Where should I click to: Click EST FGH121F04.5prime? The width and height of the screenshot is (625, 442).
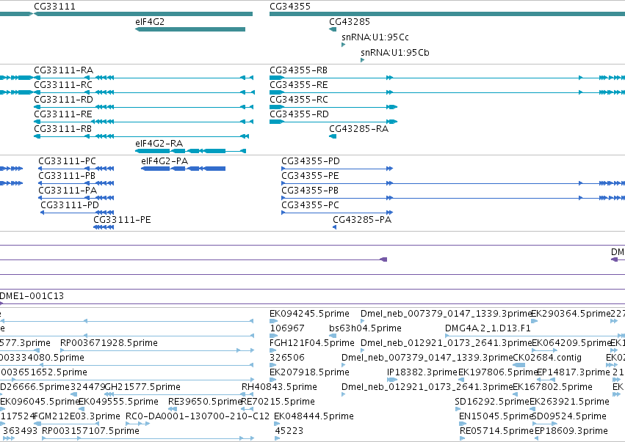click(273, 350)
